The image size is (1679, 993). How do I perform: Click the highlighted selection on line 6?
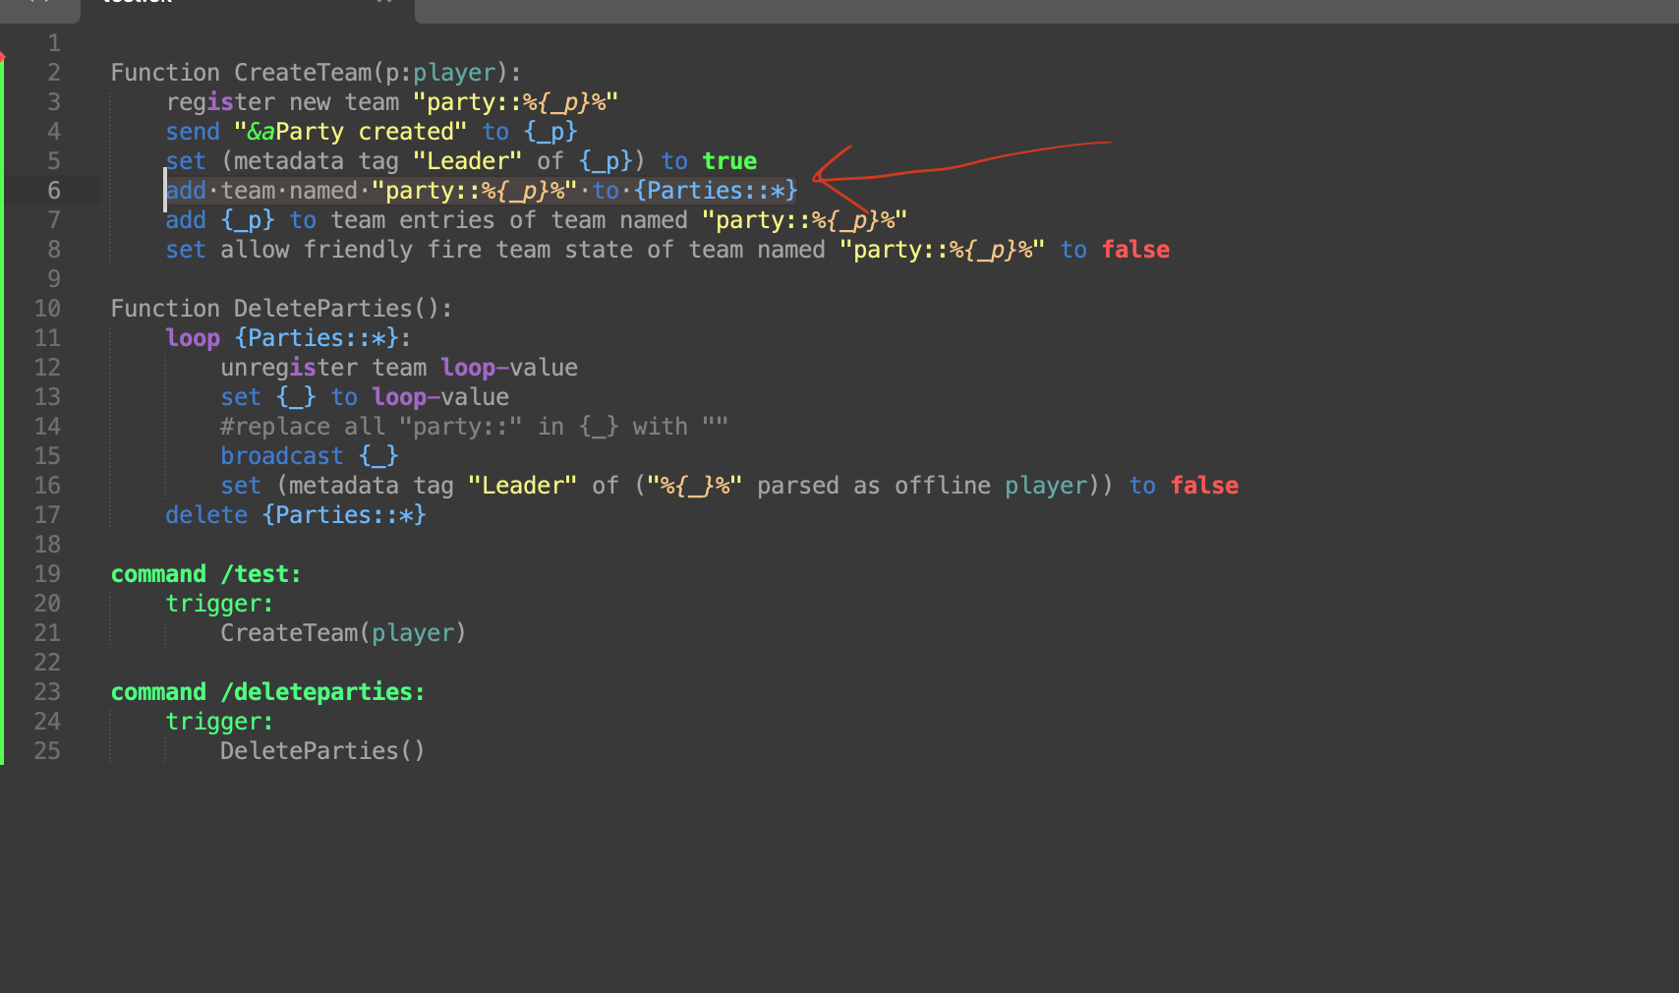point(480,190)
